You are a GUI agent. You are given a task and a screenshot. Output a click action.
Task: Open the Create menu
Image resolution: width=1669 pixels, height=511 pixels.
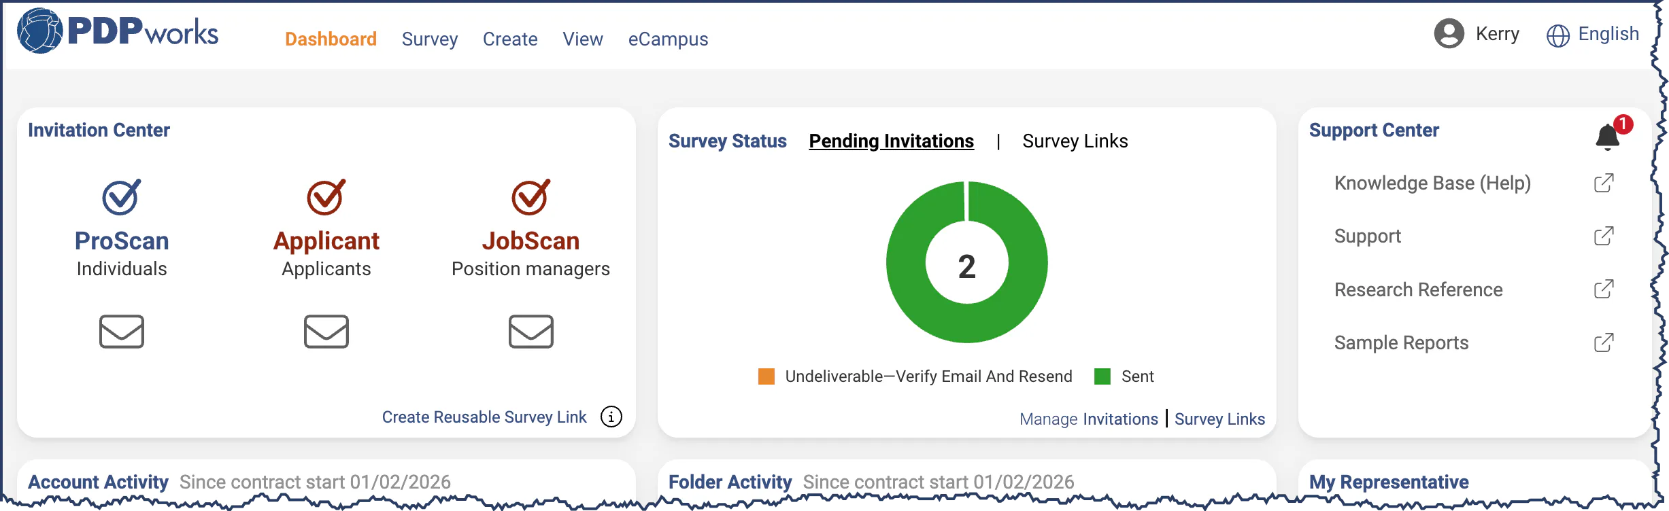click(510, 39)
